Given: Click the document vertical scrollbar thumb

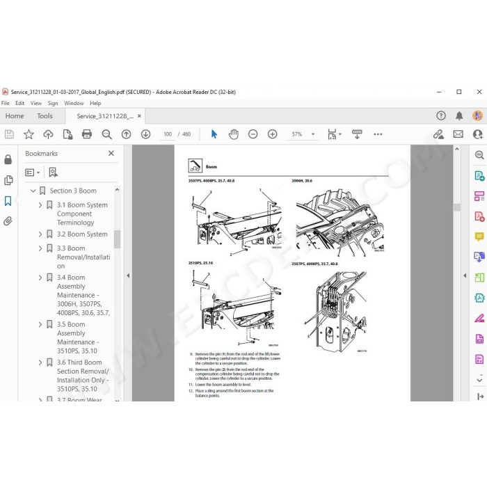Looking at the screenshot, I should tap(457, 207).
